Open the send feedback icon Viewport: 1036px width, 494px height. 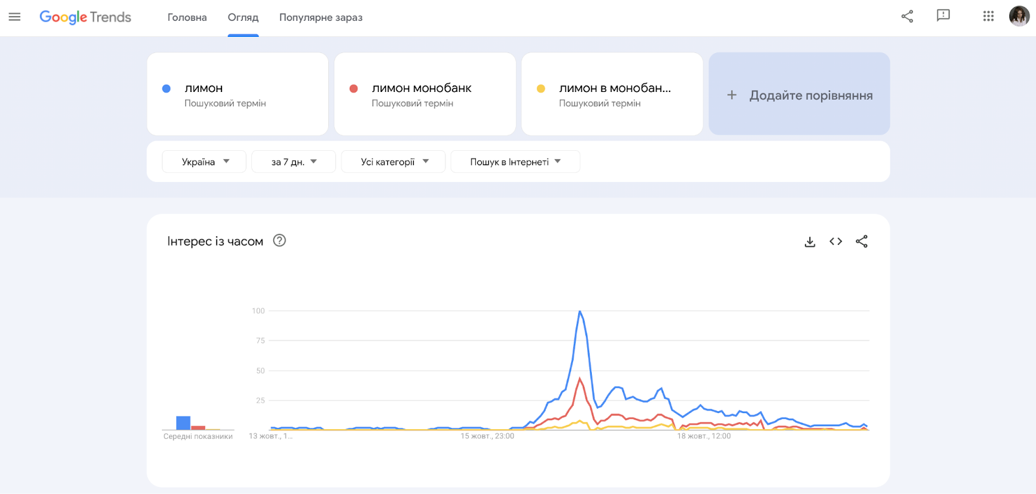pos(943,16)
